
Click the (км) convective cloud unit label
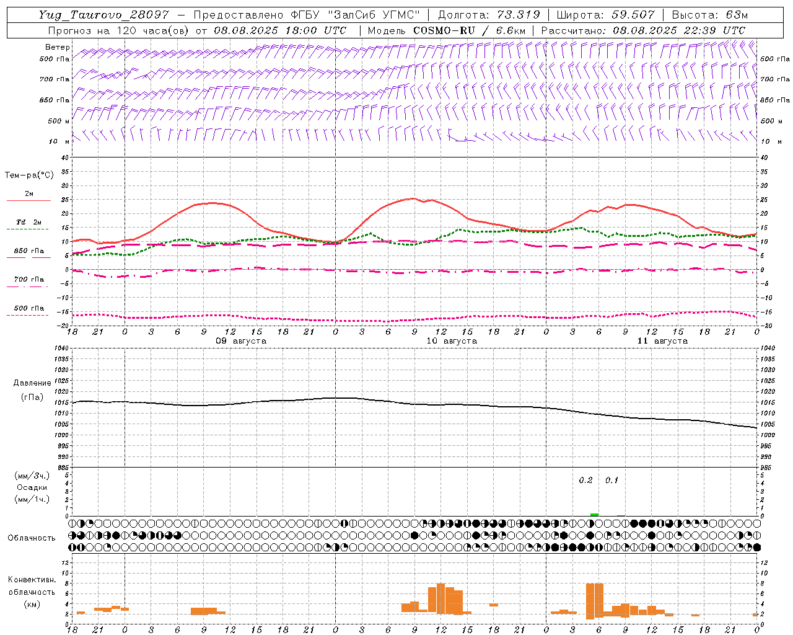click(32, 604)
